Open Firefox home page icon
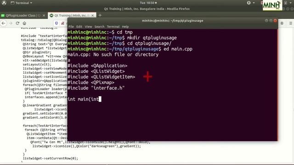 pos(24,23)
